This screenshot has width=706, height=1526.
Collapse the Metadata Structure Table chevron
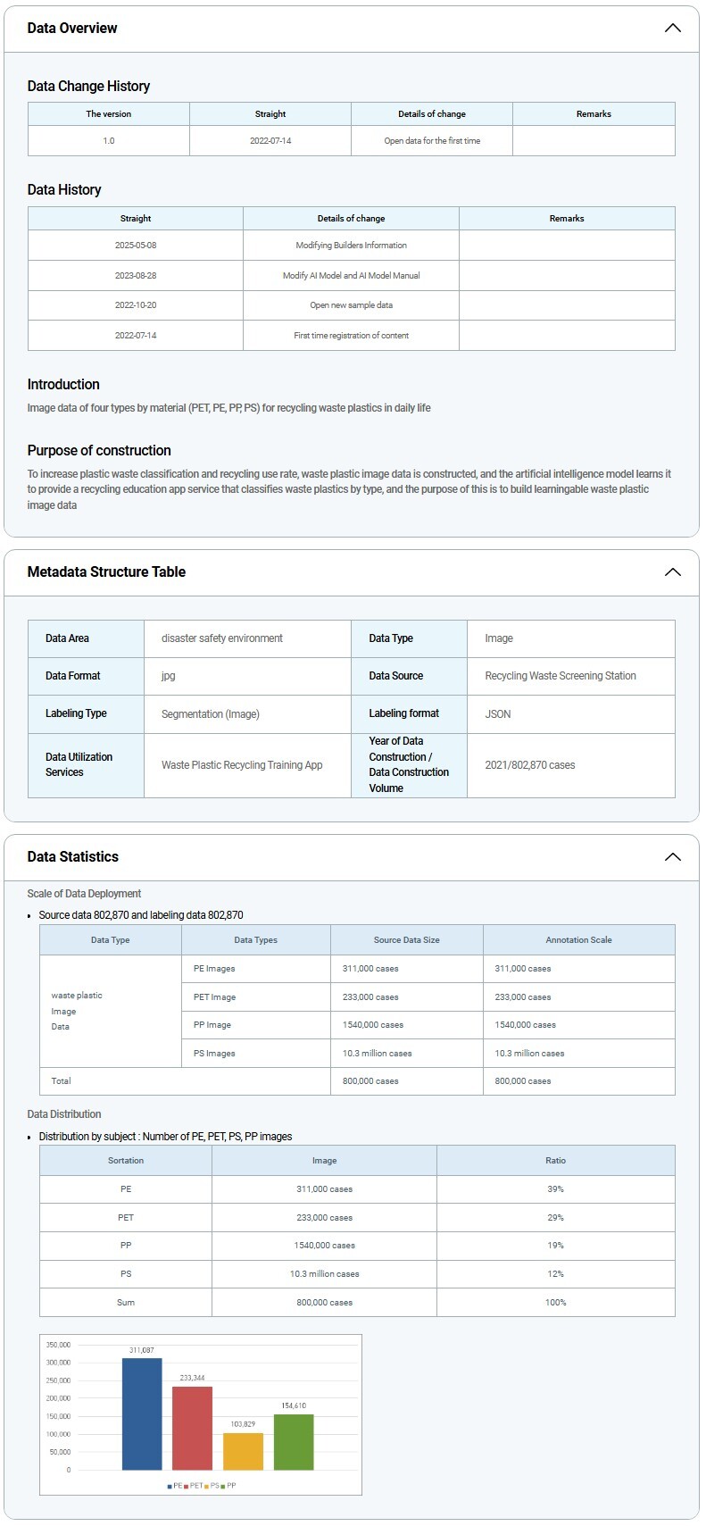[x=672, y=571]
